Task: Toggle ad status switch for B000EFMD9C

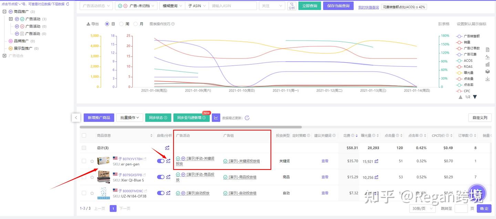Action: point(161,193)
